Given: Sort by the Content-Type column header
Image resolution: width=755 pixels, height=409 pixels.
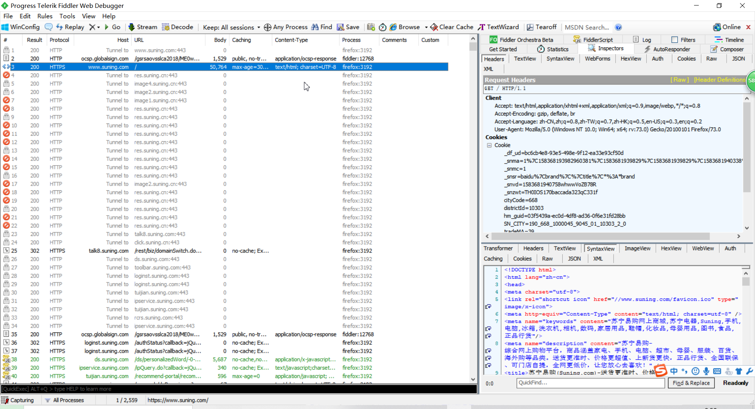Looking at the screenshot, I should [x=306, y=40].
